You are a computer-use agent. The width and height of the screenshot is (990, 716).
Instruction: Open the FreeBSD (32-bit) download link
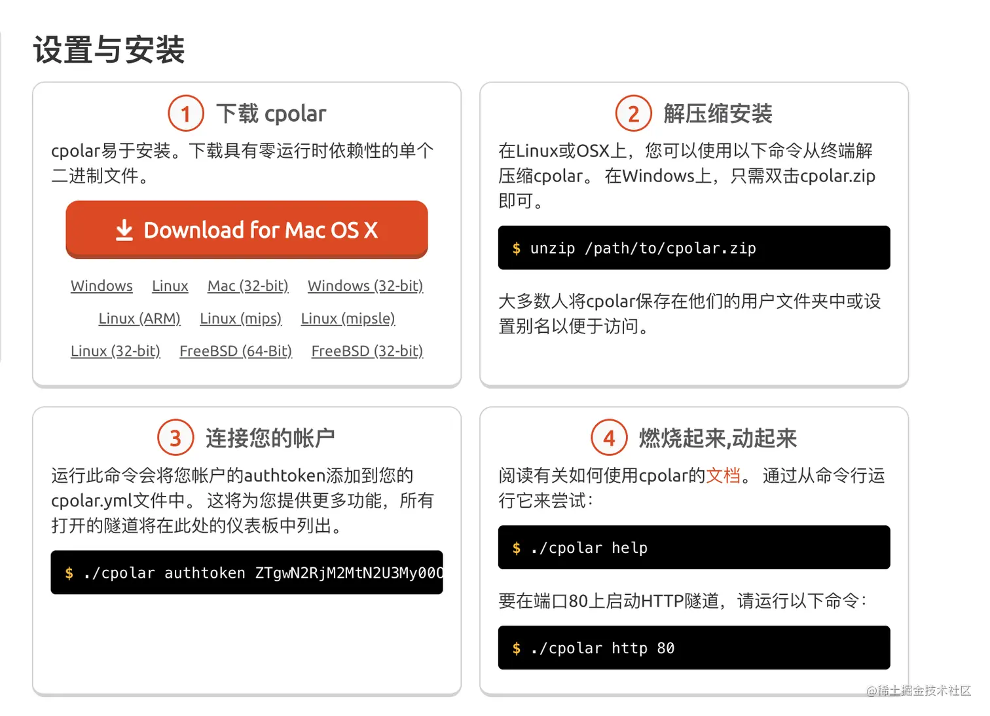coord(367,351)
